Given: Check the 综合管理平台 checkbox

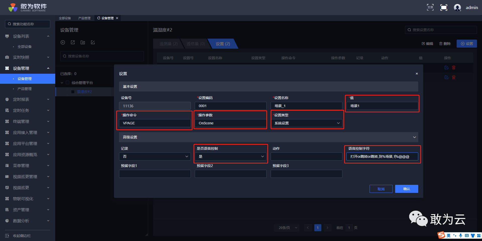Looking at the screenshot, I should (67, 83).
